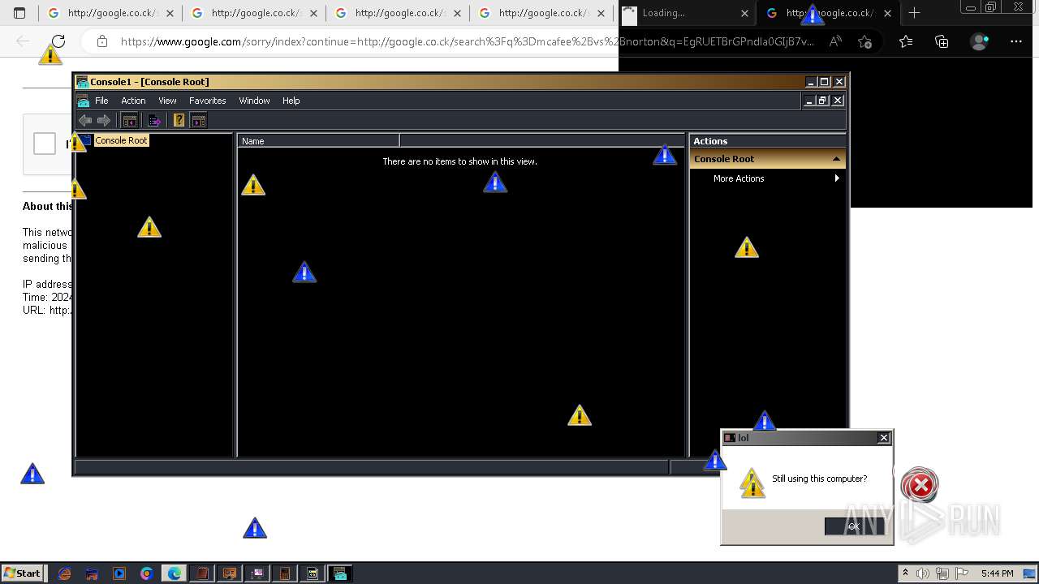Click the Read aloud icon in Edge
This screenshot has height=584, width=1039.
(x=835, y=41)
